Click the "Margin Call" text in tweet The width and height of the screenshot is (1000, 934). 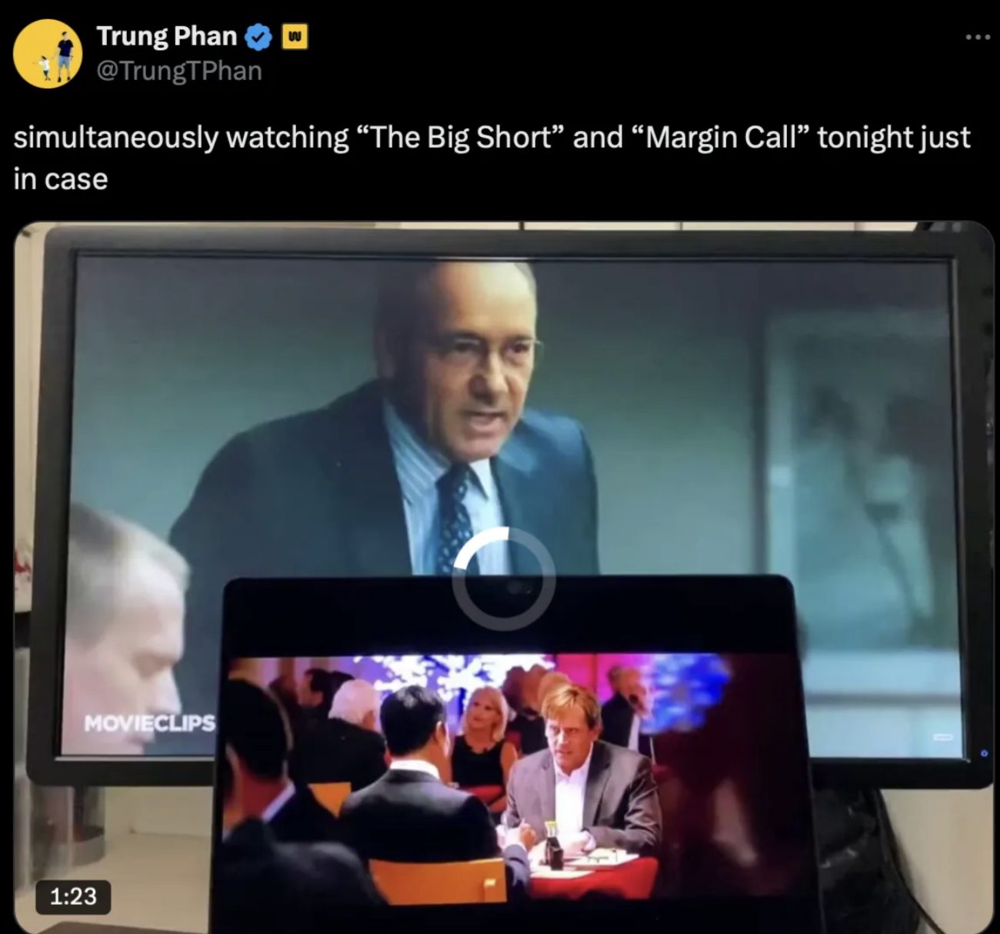point(721,137)
